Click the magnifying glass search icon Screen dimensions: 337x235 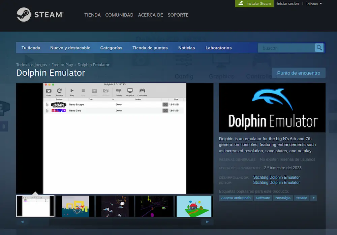(x=319, y=48)
